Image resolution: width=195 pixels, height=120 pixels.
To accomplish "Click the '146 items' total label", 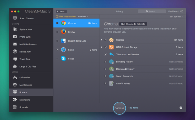I will 133,108.
